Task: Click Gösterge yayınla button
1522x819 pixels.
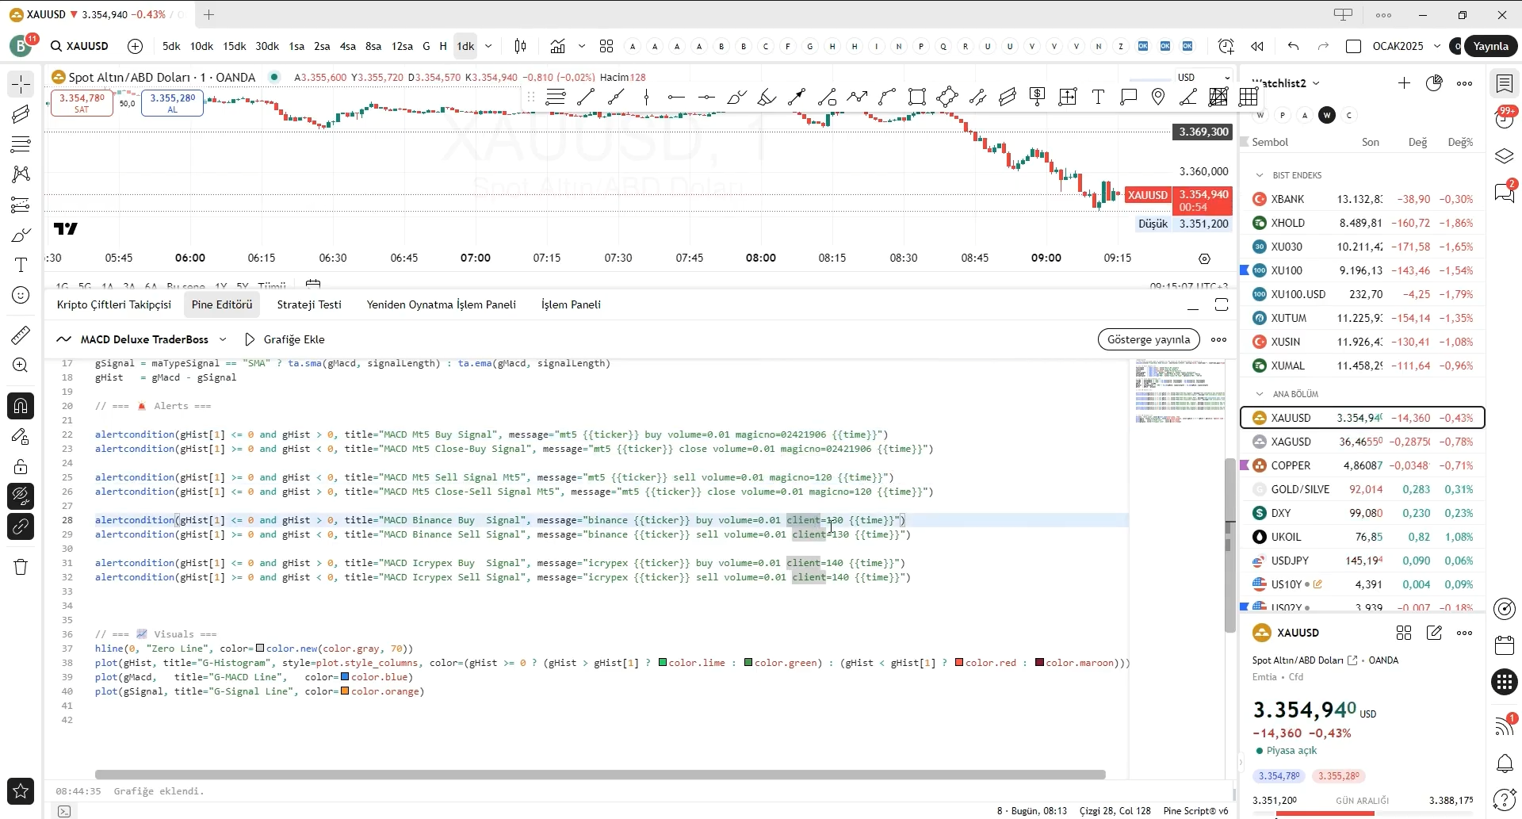Action: point(1149,339)
